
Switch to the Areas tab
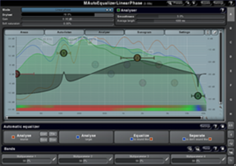pos(24,32)
